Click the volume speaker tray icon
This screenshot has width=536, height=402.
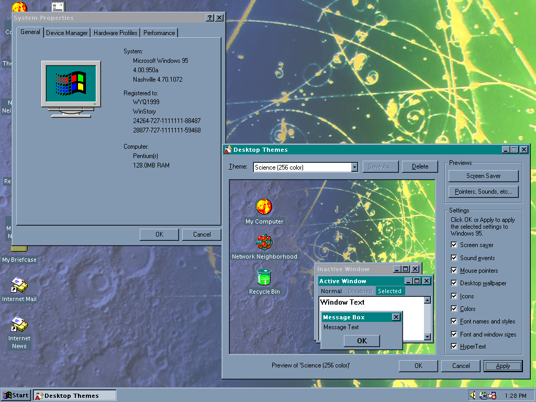[x=473, y=395]
